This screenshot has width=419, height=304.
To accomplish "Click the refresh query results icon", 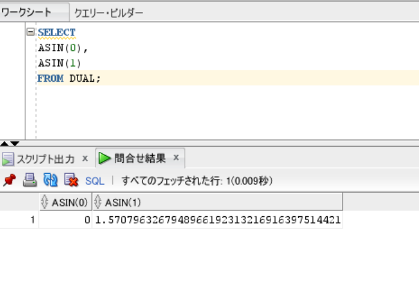I will click(x=50, y=180).
